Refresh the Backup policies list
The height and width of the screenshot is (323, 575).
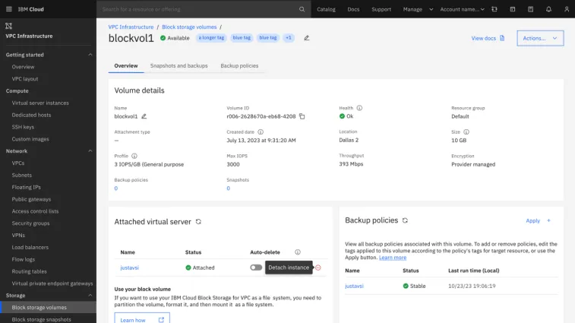[405, 220]
